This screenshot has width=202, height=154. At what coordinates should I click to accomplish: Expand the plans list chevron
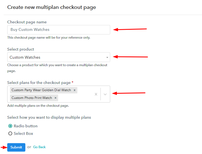pos(105,94)
